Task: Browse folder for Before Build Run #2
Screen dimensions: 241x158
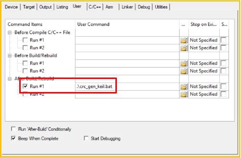Action: tap(184, 71)
